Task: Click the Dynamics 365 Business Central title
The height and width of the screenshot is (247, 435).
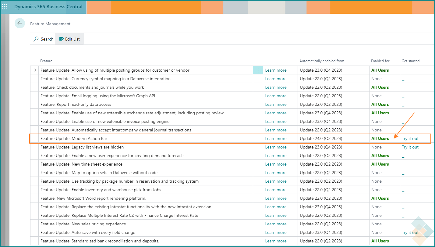Action: click(x=48, y=6)
